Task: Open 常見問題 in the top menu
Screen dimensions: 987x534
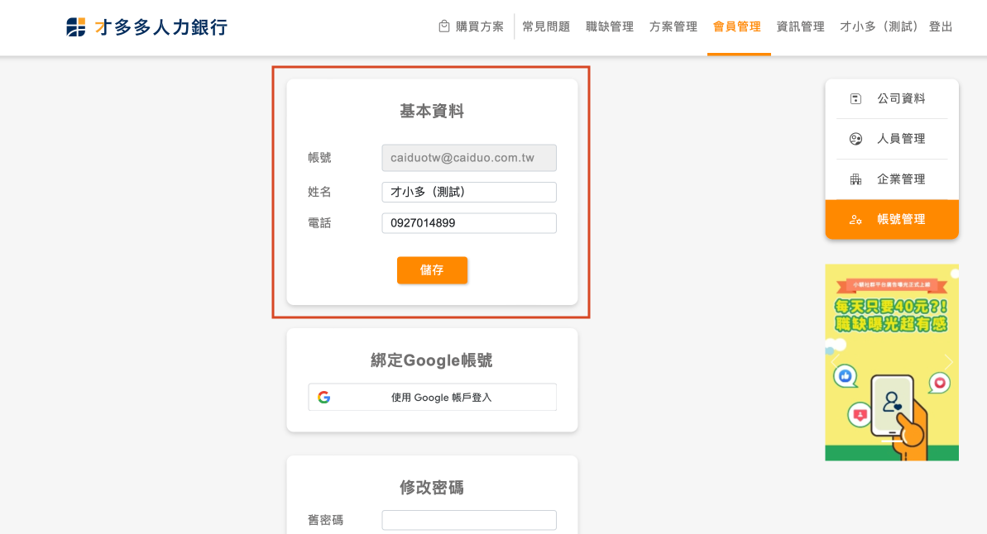Action: click(x=546, y=26)
